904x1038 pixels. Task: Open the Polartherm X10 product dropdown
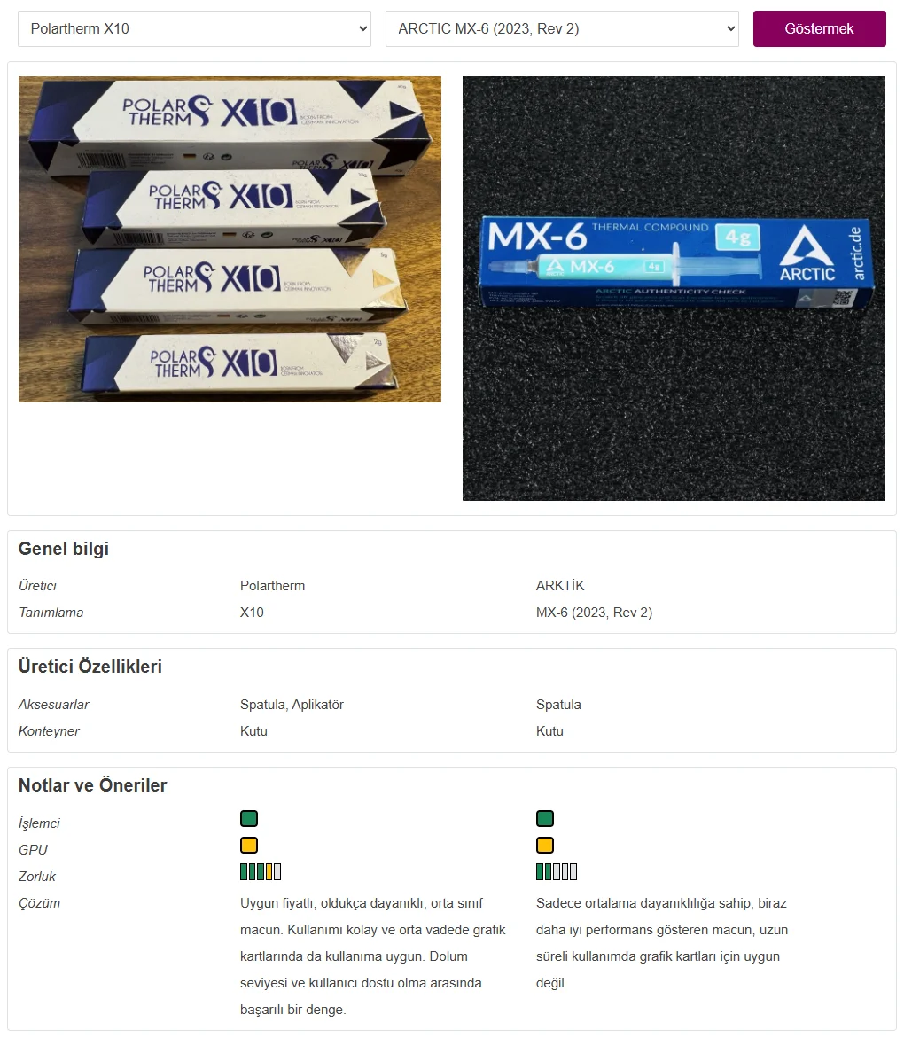pos(194,28)
